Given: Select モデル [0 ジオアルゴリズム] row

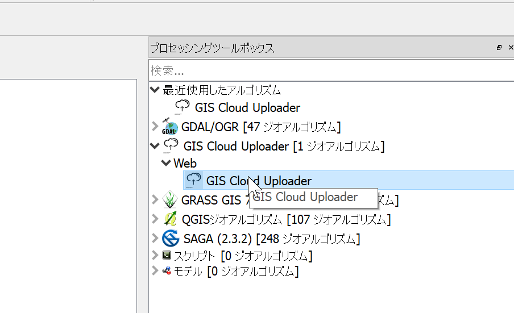Looking at the screenshot, I should 236,272.
